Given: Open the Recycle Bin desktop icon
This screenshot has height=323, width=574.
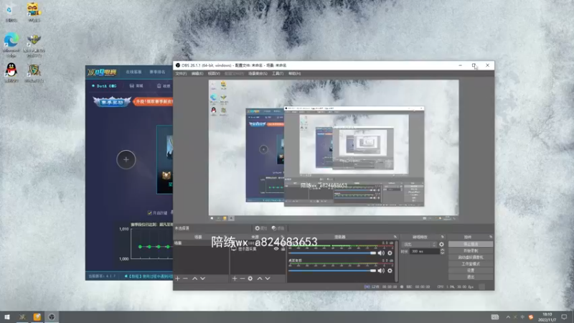Looking at the screenshot, I should (11, 12).
